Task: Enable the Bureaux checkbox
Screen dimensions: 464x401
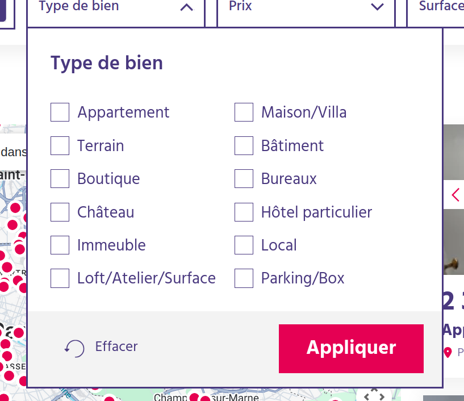Action: point(244,179)
